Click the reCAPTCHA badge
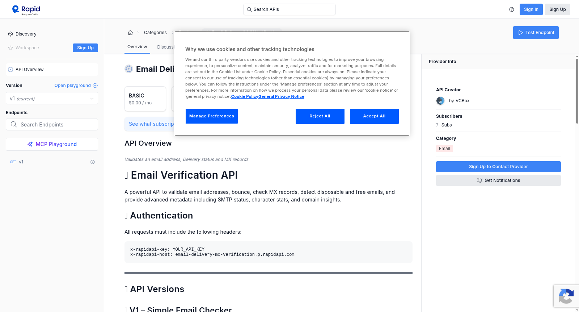The width and height of the screenshot is (579, 312). pyautogui.click(x=566, y=296)
